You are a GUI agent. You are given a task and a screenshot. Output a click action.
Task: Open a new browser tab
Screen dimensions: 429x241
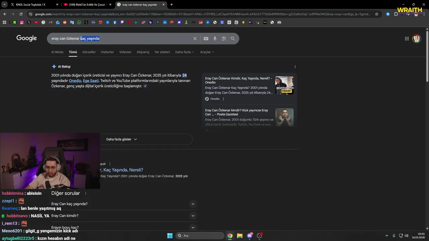pyautogui.click(x=172, y=5)
